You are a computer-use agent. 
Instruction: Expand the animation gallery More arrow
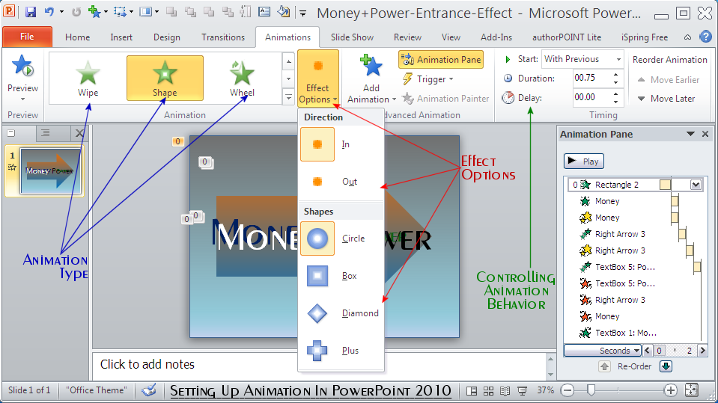pyautogui.click(x=288, y=97)
